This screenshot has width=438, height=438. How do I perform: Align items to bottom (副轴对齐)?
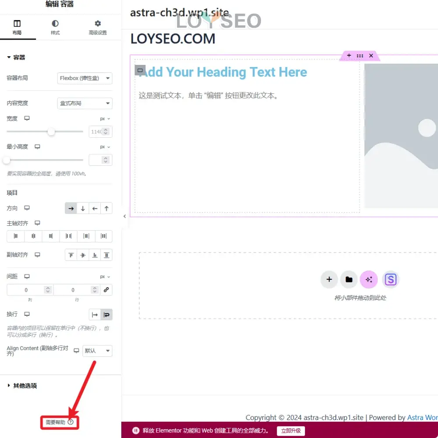click(x=95, y=255)
